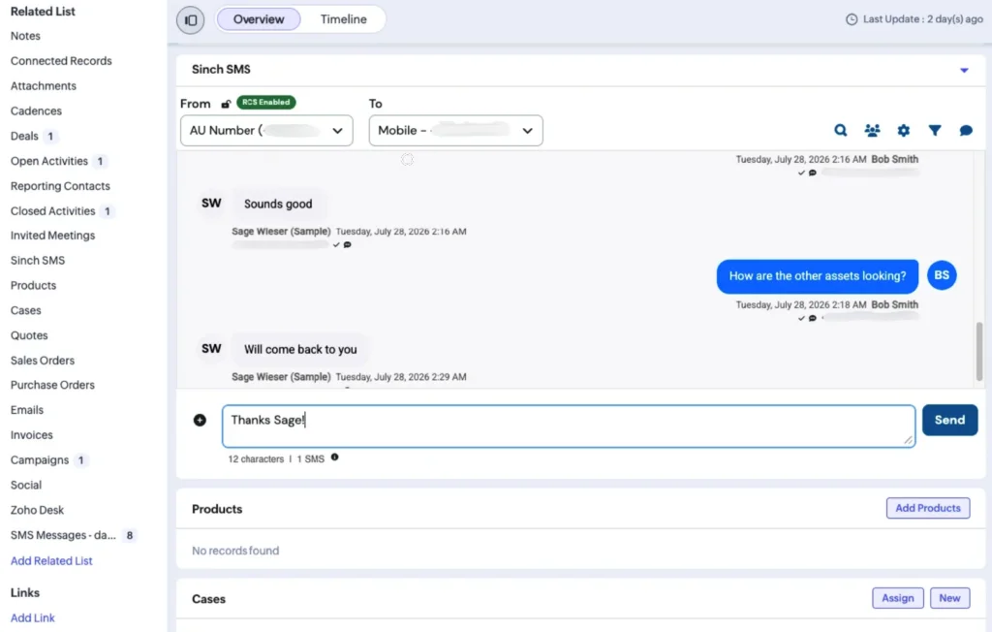Open the message search magnifier icon
992x632 pixels.
click(840, 131)
